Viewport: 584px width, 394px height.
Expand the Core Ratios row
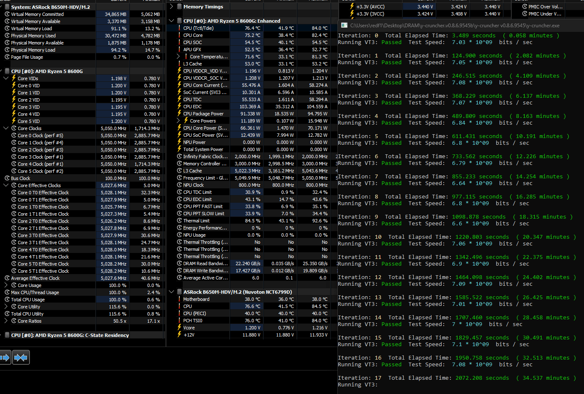click(x=6, y=321)
